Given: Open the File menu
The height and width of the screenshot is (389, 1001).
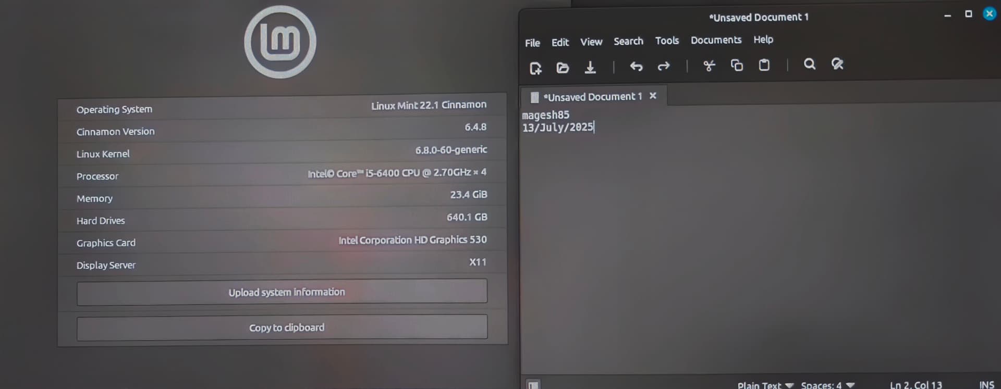Looking at the screenshot, I should coord(532,43).
